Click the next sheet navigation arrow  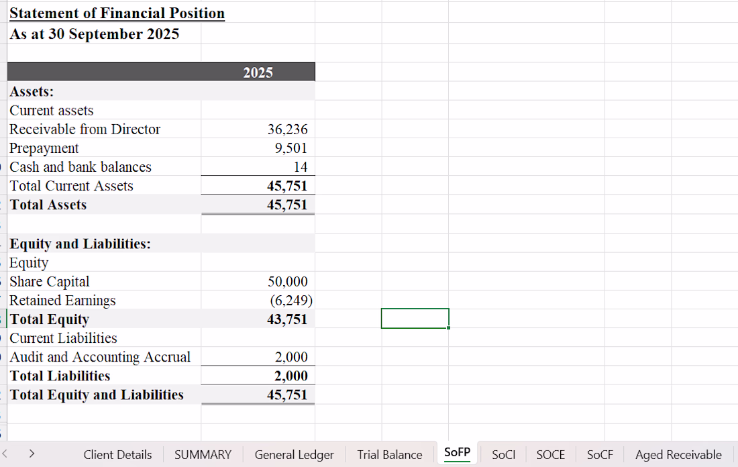(32, 454)
